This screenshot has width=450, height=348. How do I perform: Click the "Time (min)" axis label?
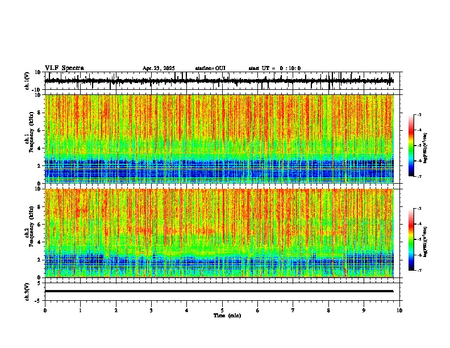(x=227, y=316)
